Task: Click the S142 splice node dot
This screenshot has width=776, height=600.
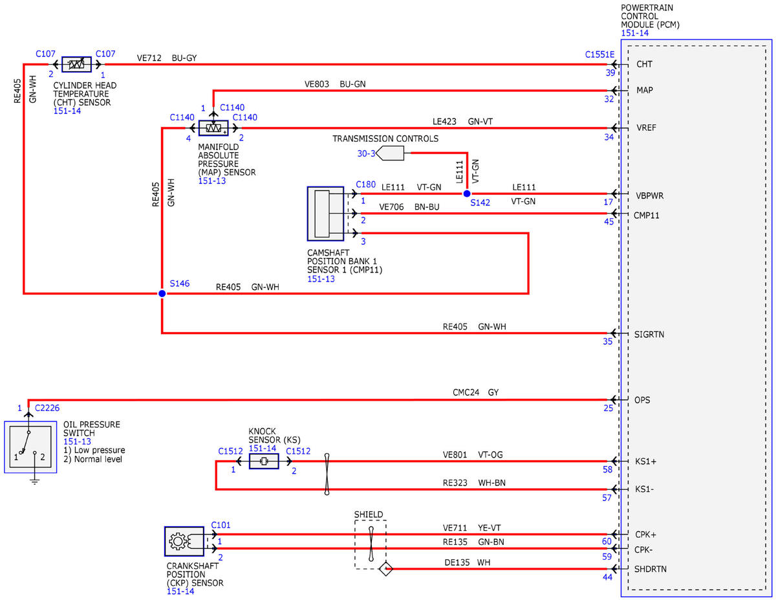Action: coord(467,193)
